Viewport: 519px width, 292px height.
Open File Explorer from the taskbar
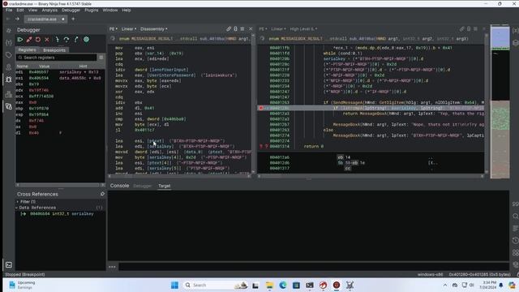pos(269,285)
